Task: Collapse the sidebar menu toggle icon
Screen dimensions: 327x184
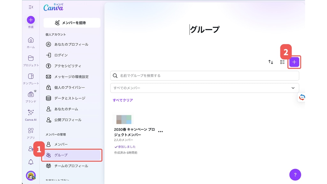Action: tap(31, 7)
